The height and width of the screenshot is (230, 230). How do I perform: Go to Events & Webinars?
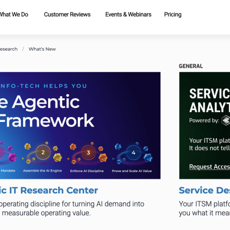click(128, 15)
